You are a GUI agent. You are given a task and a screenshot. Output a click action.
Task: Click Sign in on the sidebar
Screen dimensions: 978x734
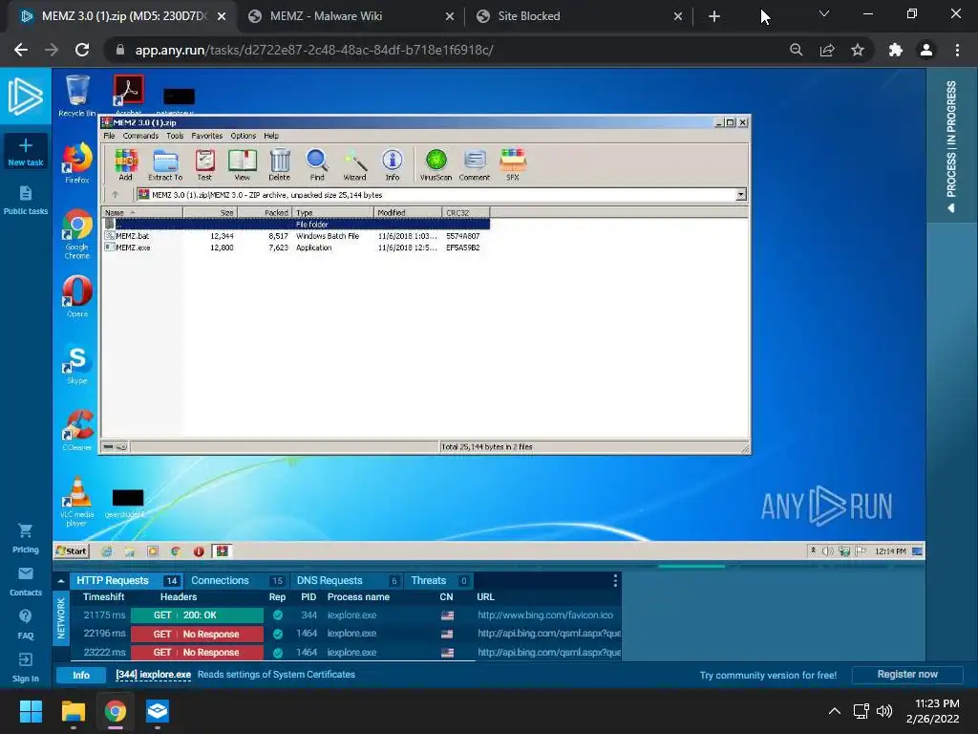(x=26, y=668)
